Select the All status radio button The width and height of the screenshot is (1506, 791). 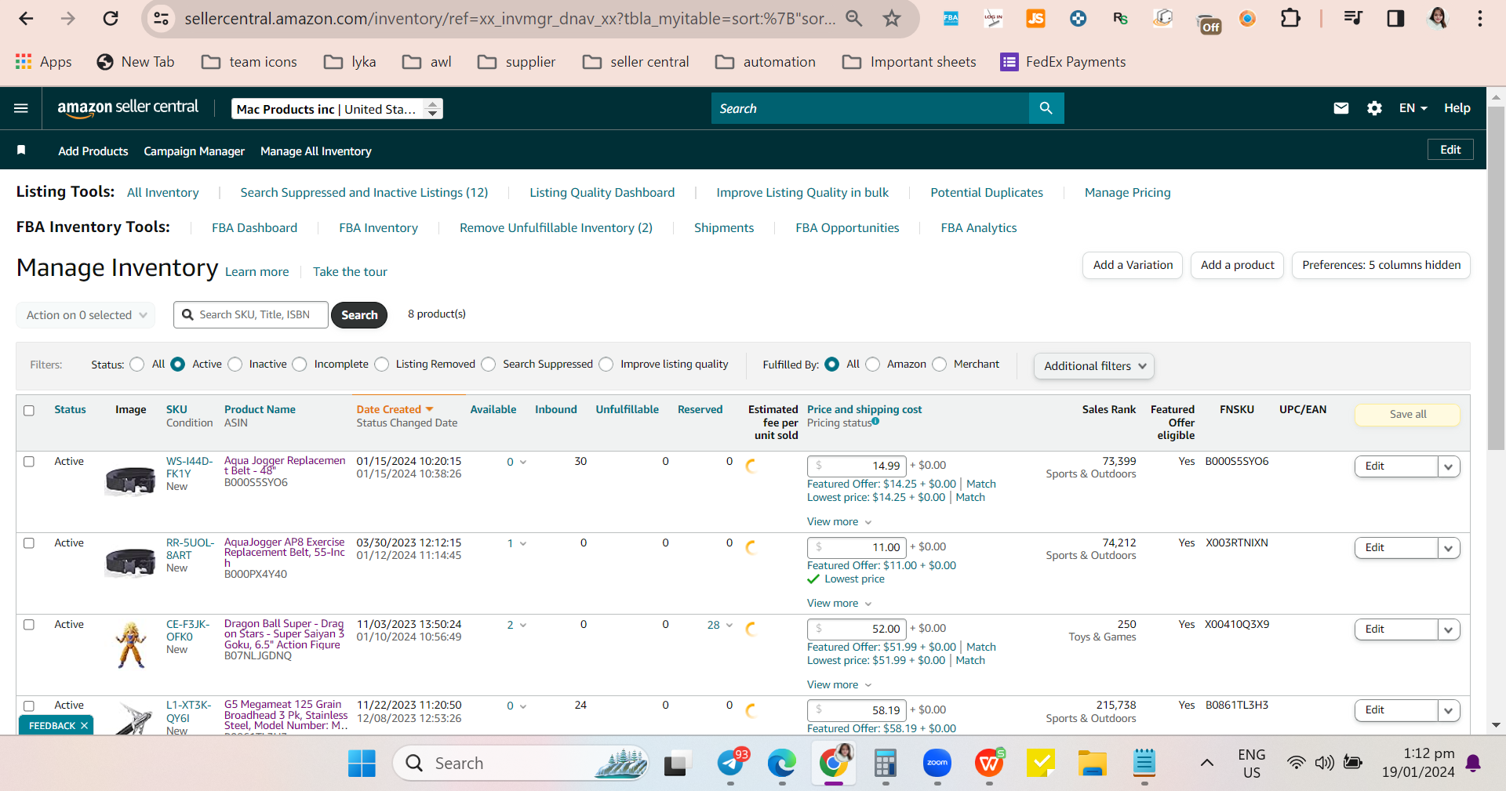(x=137, y=365)
